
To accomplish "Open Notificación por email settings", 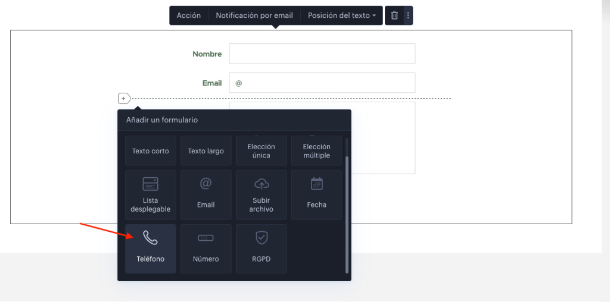I will (254, 15).
